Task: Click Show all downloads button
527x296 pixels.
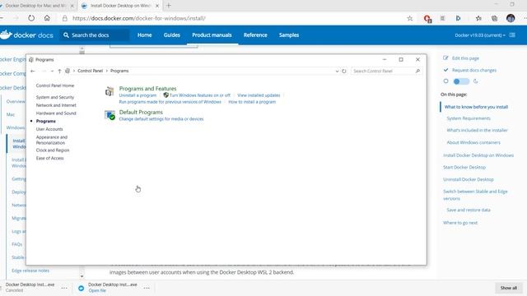Action: (x=509, y=288)
